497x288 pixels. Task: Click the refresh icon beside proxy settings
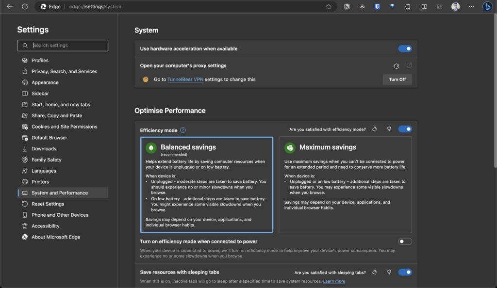pos(396,65)
